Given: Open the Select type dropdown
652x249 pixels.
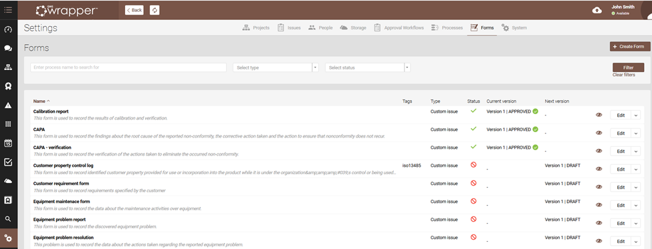Looking at the screenshot, I should 276,67.
